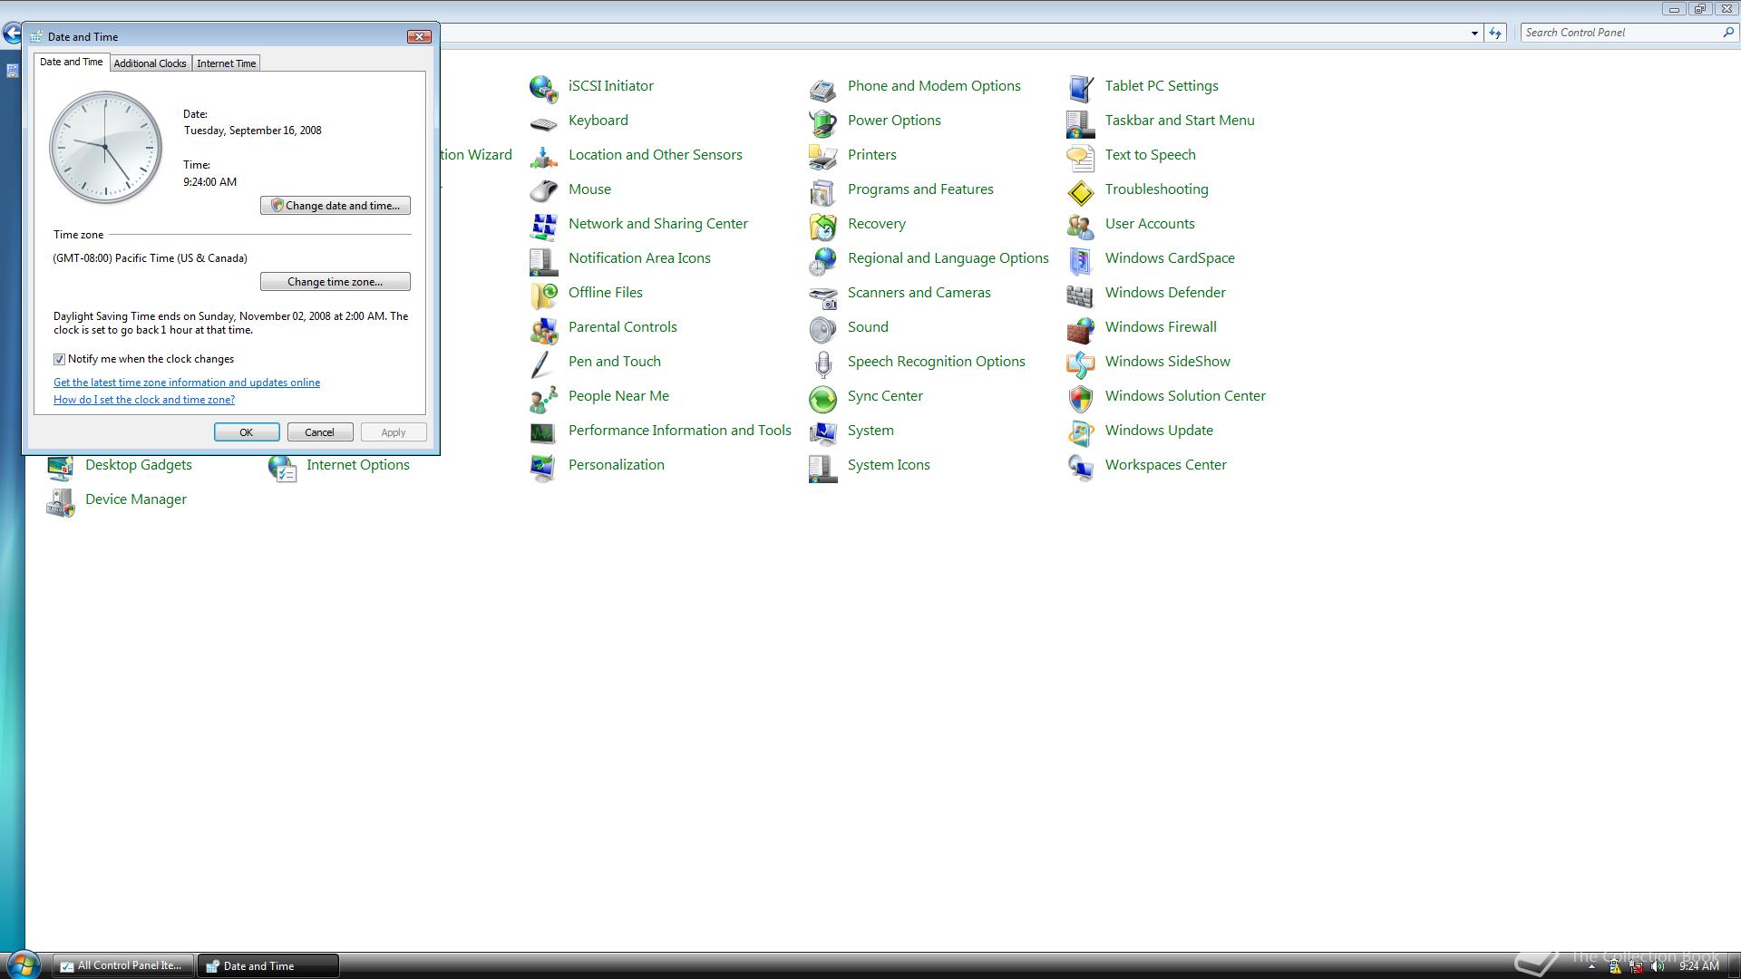Image resolution: width=1741 pixels, height=979 pixels.
Task: Click Cancel in Date and Time dialog
Action: click(320, 432)
